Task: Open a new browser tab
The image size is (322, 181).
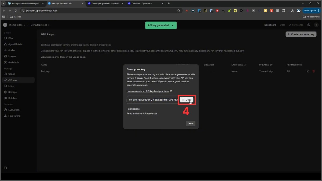Action: pos(169,3)
